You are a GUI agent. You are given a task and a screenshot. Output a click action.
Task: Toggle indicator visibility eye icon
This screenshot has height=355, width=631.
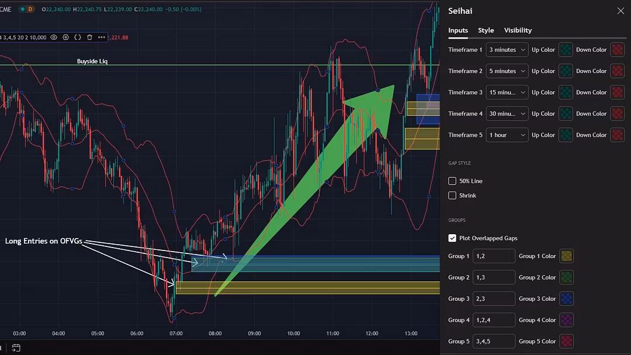coord(54,37)
